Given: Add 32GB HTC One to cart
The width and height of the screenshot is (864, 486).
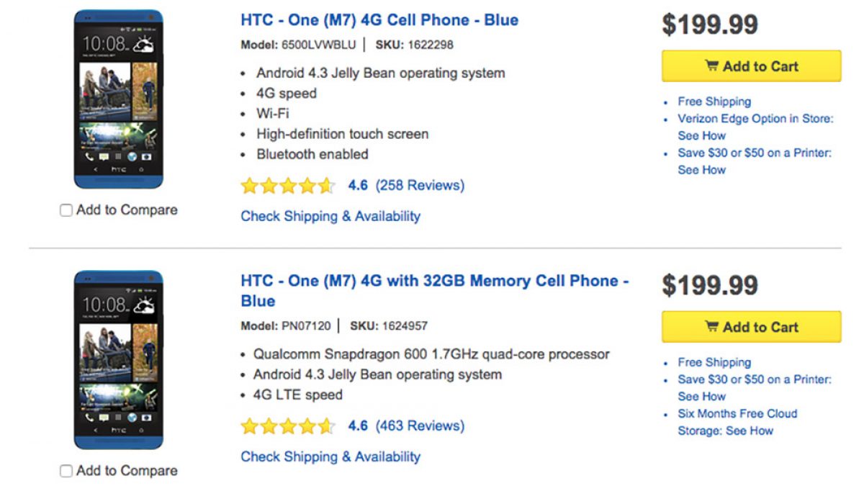Looking at the screenshot, I should click(752, 327).
